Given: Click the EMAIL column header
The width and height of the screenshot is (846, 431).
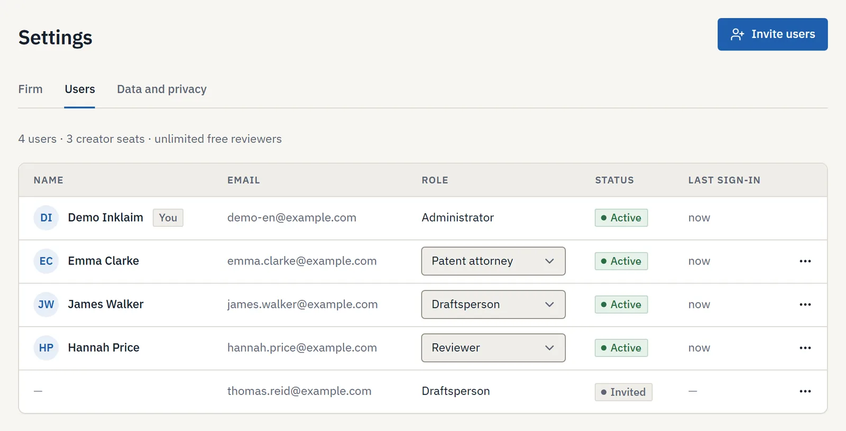Looking at the screenshot, I should click(244, 180).
